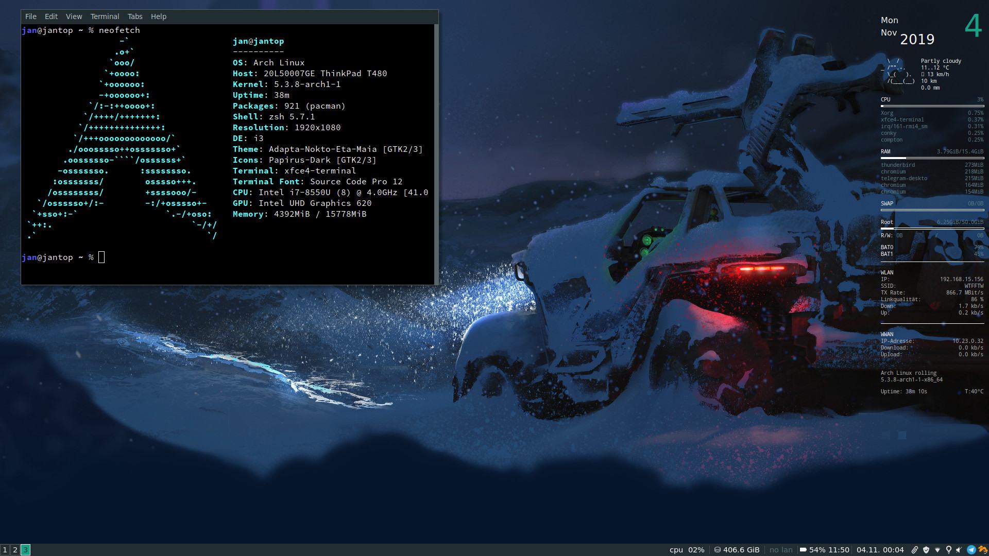Click the T:40°C temperature reading
This screenshot has height=556, width=989.
pos(974,391)
